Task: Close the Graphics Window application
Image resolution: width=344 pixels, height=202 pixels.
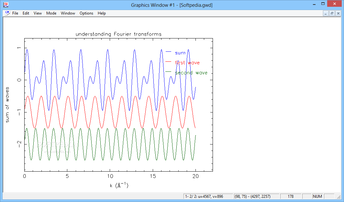Action: point(335,4)
